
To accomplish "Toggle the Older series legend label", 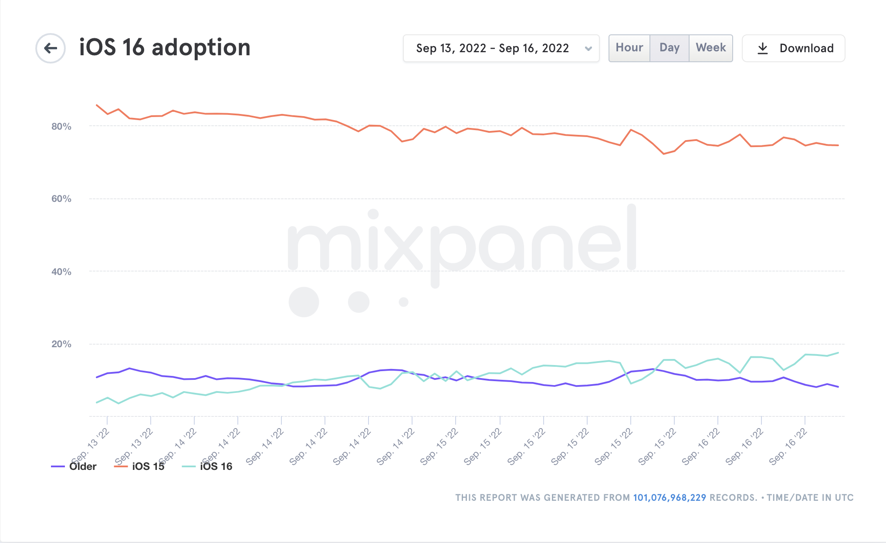I will [x=83, y=466].
